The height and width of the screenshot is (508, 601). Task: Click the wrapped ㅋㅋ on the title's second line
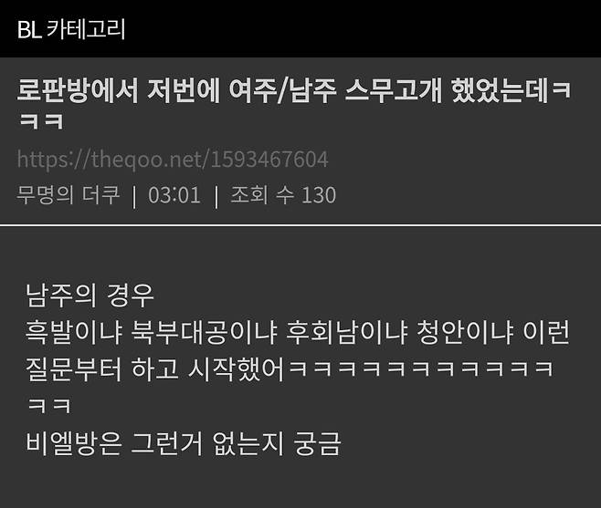coord(41,121)
